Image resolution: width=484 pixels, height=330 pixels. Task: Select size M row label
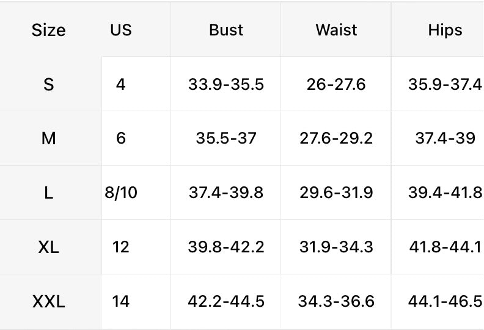[48, 139]
